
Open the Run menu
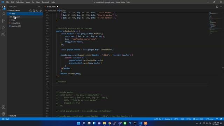[x=38, y=2]
